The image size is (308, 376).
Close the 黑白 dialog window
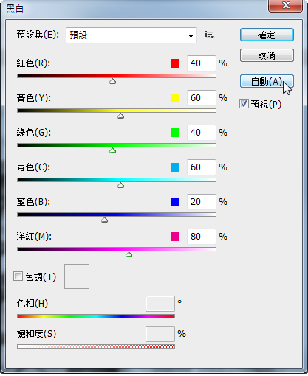tap(285, 5)
